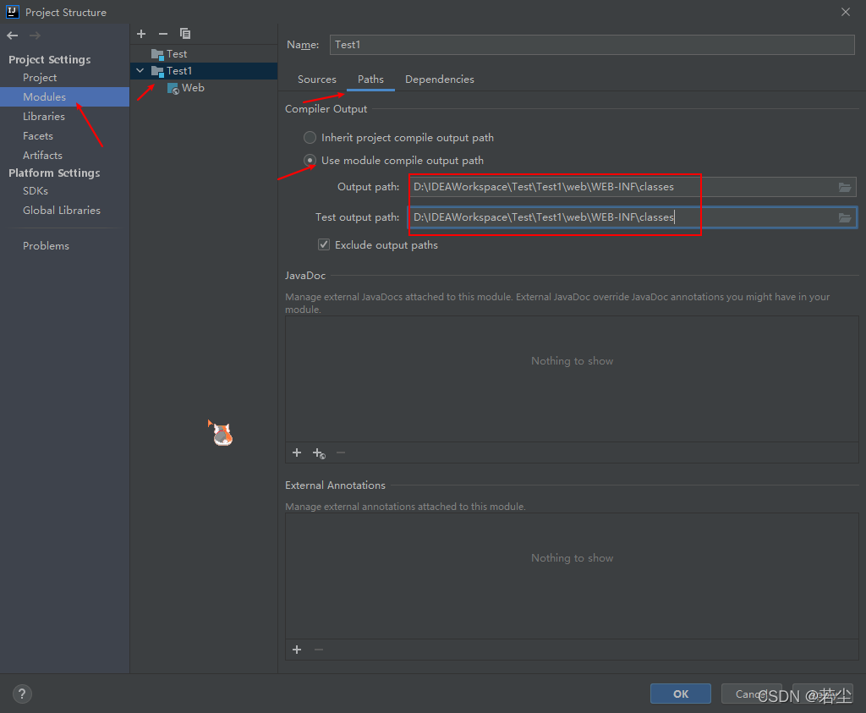Click the Add module plus icon
Viewport: 866px width, 713px height.
pos(141,34)
